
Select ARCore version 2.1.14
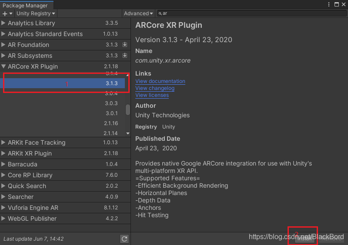(62, 133)
